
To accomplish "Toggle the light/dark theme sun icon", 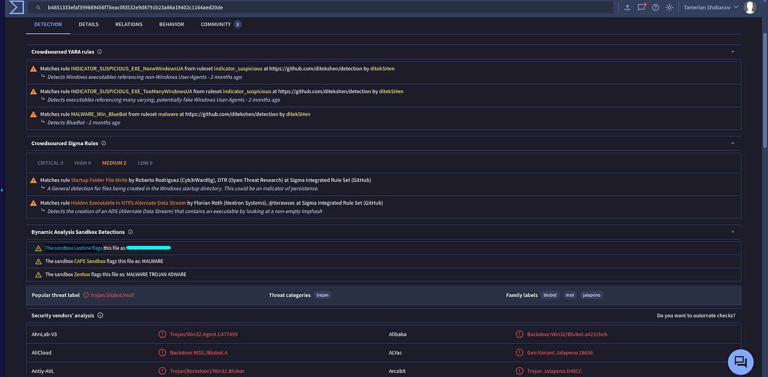I will coord(669,8).
